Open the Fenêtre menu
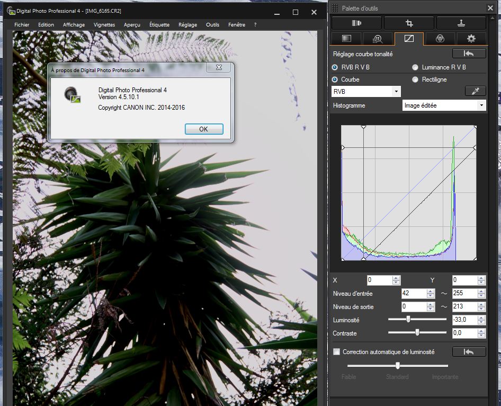 click(x=237, y=24)
